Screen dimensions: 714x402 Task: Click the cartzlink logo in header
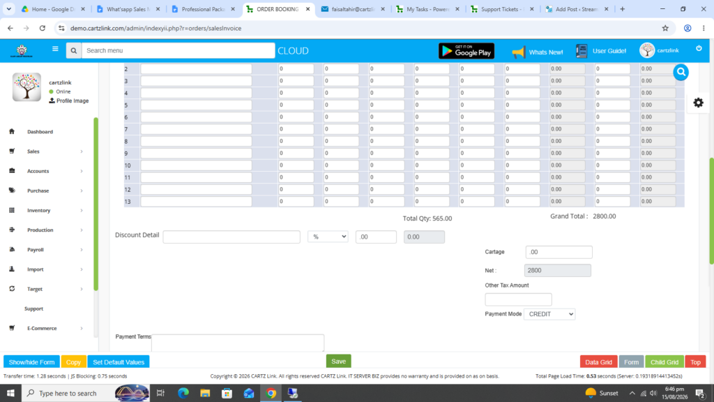[22, 50]
